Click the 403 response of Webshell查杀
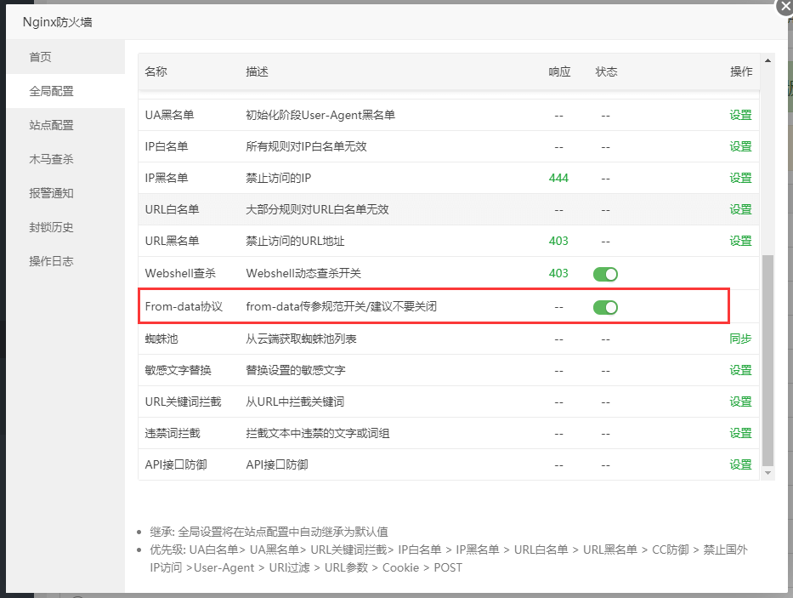The image size is (793, 598). coord(558,273)
